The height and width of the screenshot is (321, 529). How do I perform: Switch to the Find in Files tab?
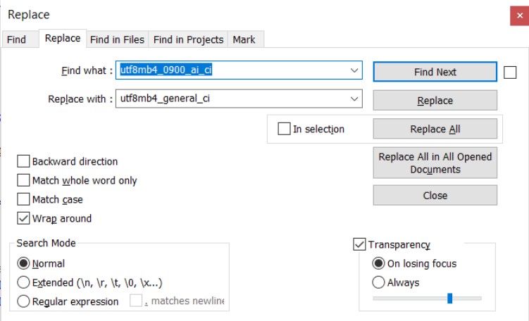click(x=118, y=39)
